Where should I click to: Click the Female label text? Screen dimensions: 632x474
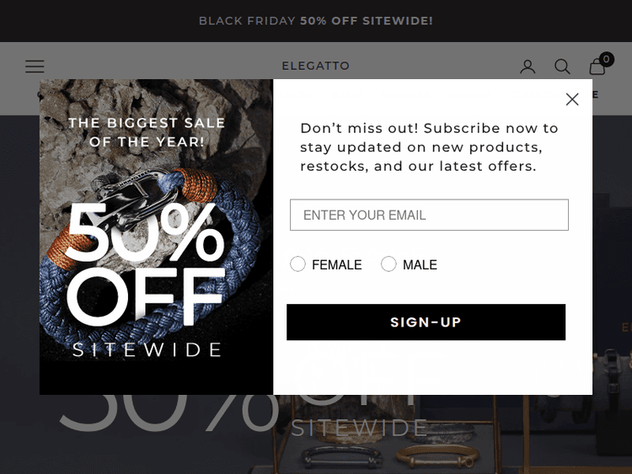pos(336,265)
